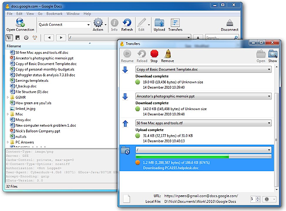
Task: Open the bandwidth dropdown beside the stepper
Action: coord(269,199)
